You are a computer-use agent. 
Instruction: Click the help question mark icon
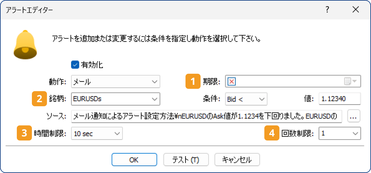[327, 10]
